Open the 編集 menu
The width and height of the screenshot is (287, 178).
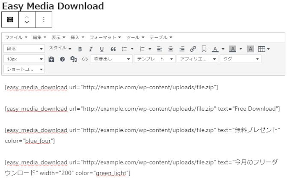(39, 37)
